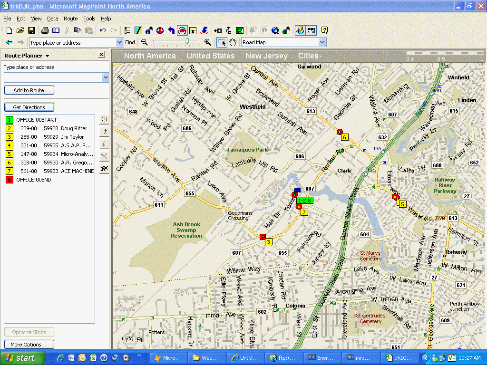Create a new map with New icon
The width and height of the screenshot is (487, 365).
pyautogui.click(x=9, y=30)
